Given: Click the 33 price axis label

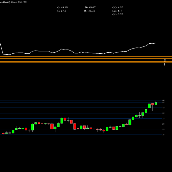Looking at the screenshot, I should pos(163,119).
